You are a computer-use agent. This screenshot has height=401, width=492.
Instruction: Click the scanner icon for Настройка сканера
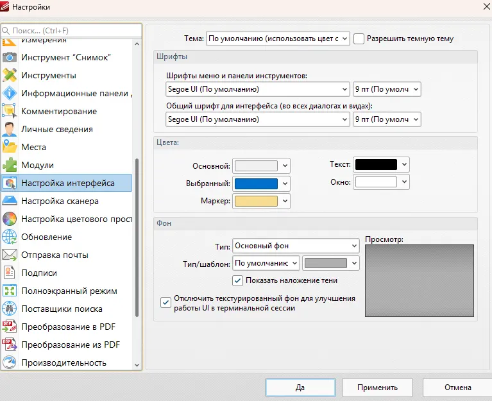10,201
